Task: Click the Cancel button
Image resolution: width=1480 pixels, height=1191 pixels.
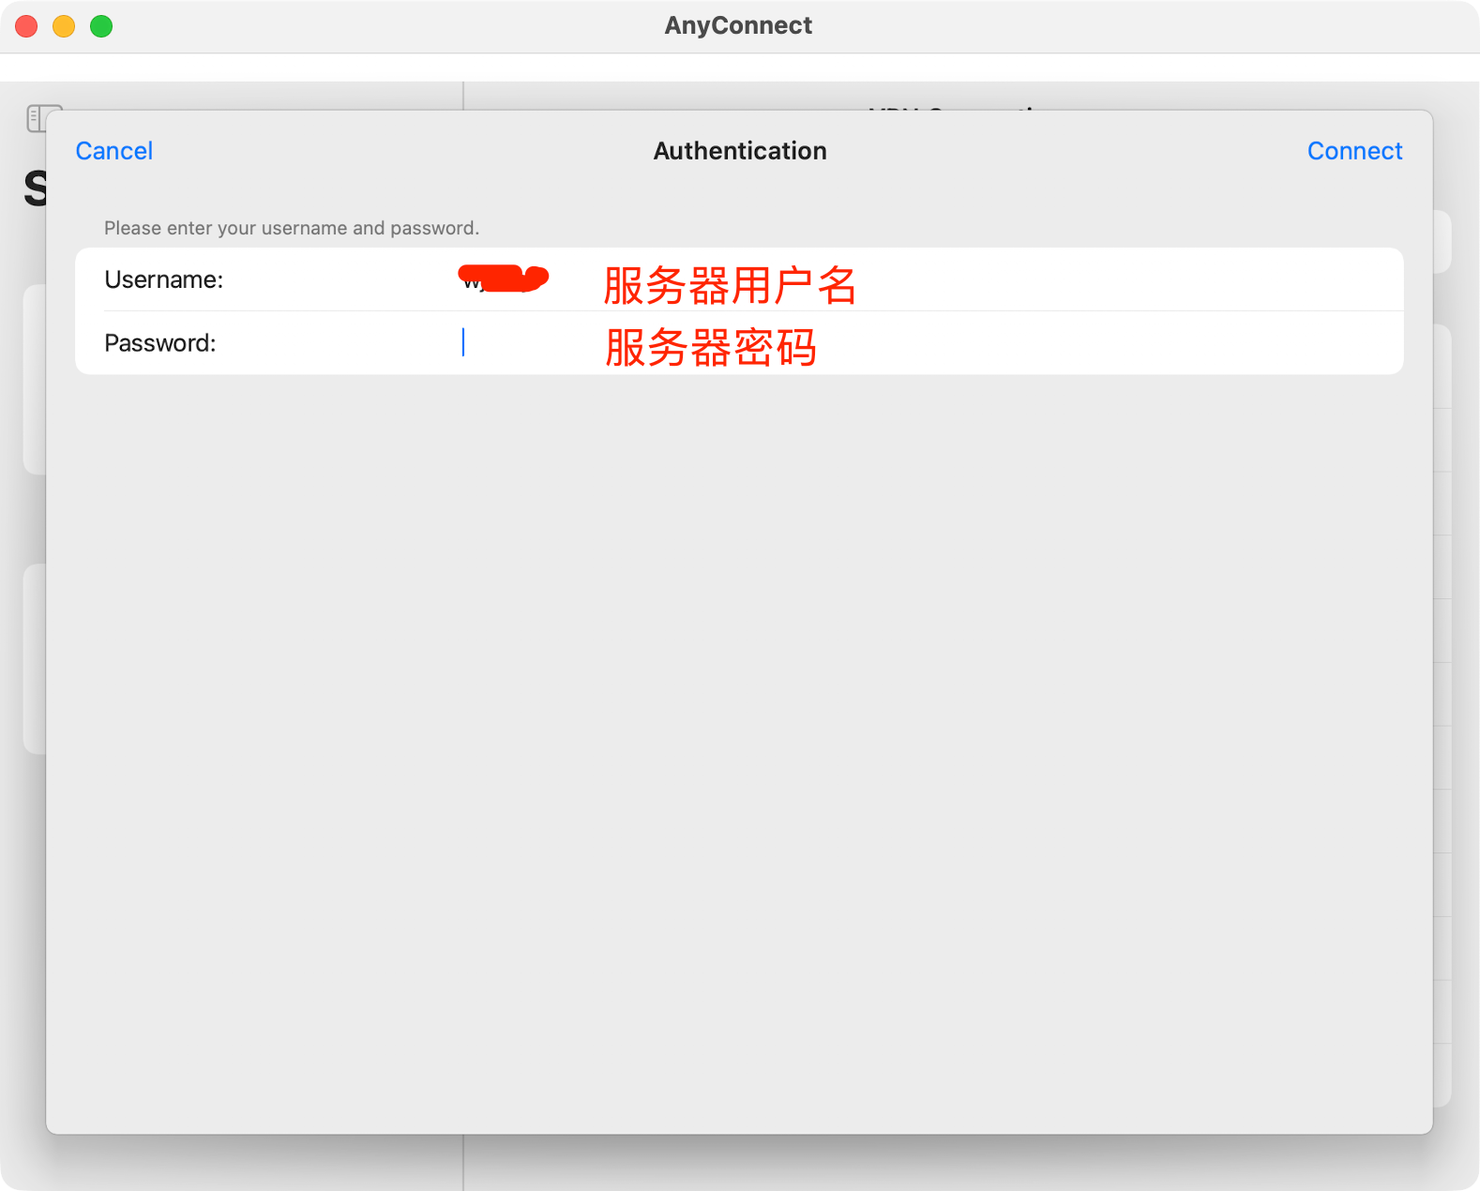Action: [113, 151]
